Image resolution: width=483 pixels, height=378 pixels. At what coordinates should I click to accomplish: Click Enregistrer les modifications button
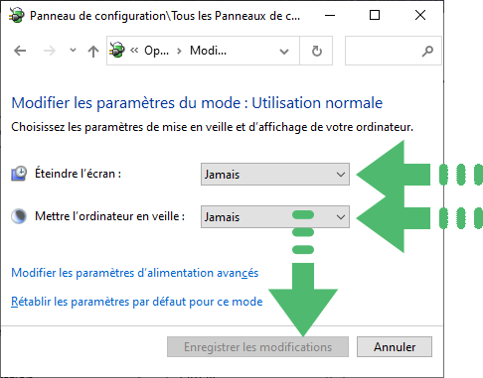click(257, 347)
